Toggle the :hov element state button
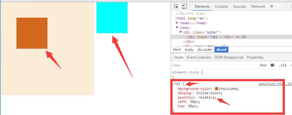Viewport: 292px width, 115px height. 263,65
